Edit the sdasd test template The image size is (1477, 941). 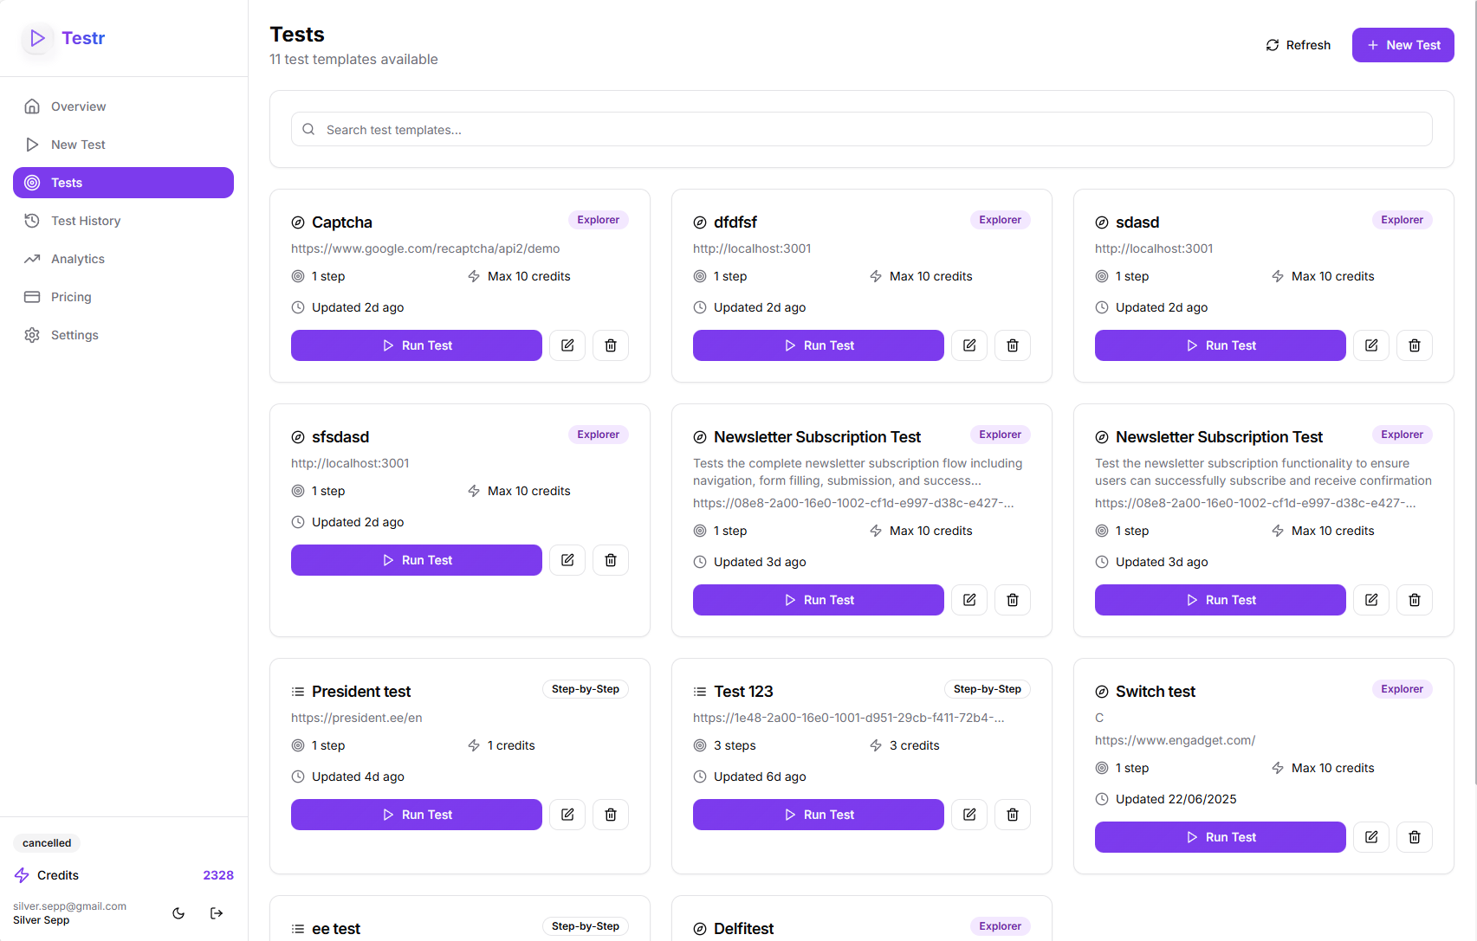(1371, 345)
